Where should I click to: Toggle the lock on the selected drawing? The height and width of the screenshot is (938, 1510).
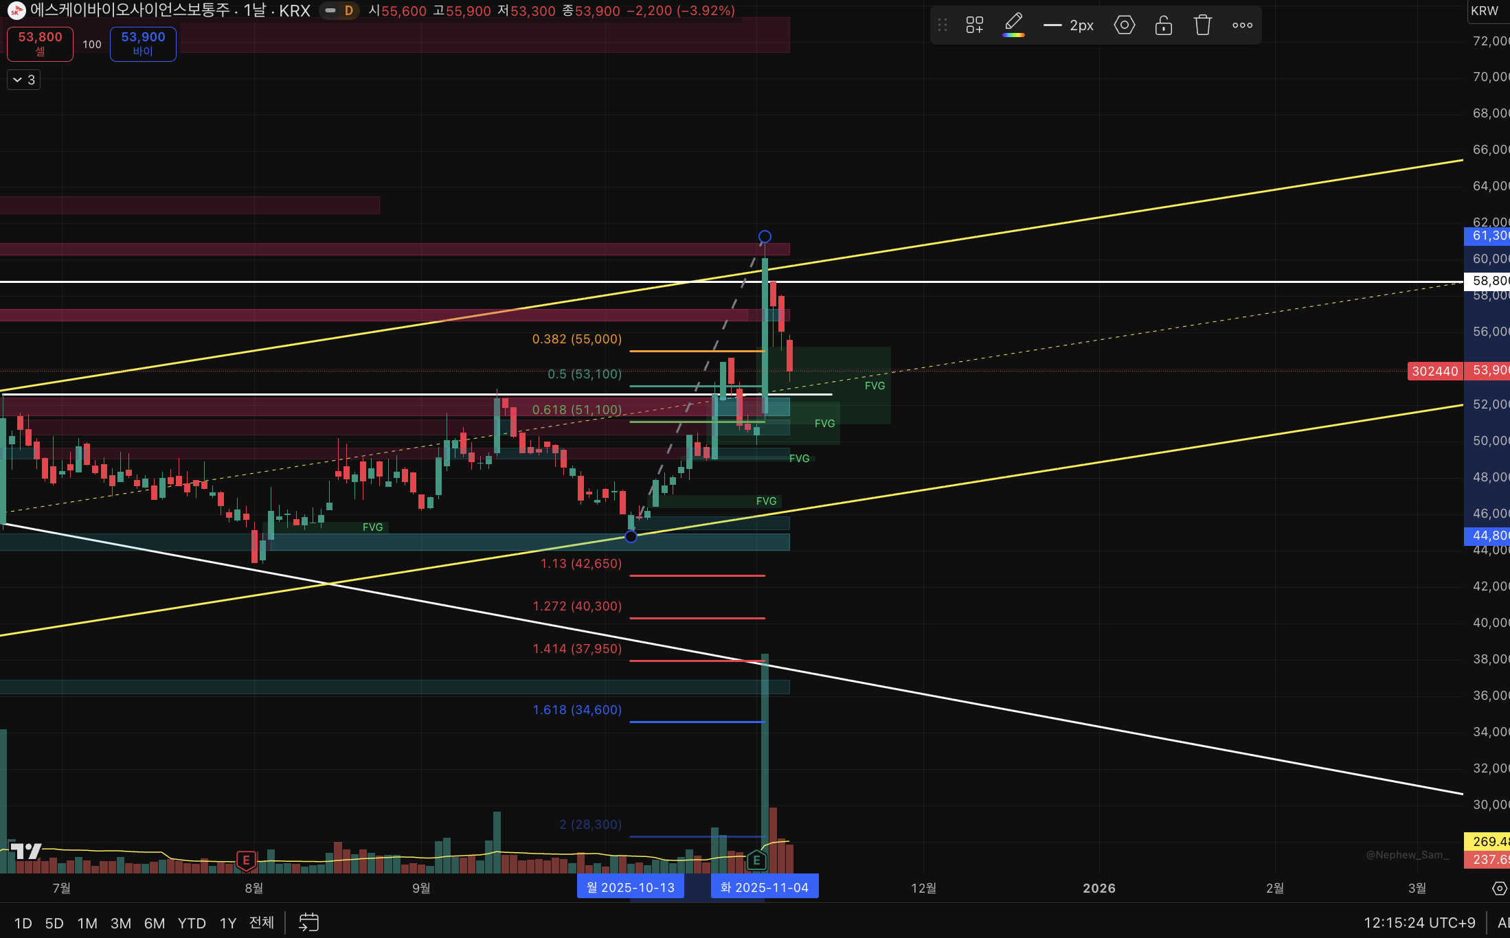(x=1163, y=25)
